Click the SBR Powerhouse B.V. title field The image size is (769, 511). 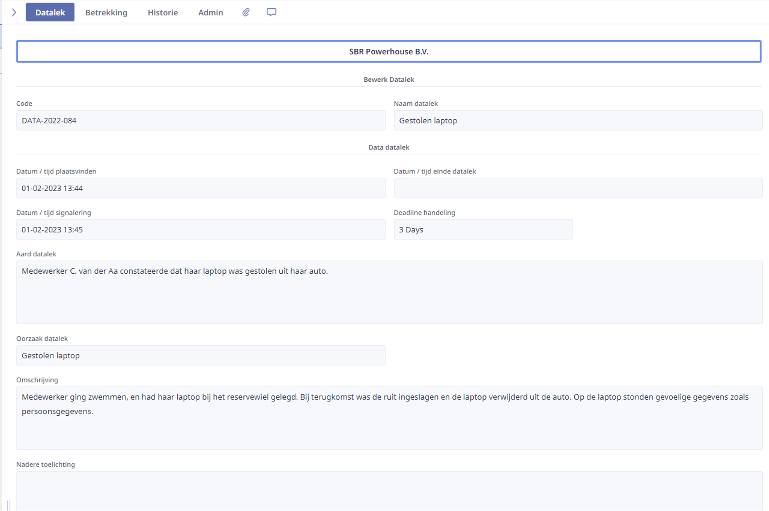click(389, 52)
